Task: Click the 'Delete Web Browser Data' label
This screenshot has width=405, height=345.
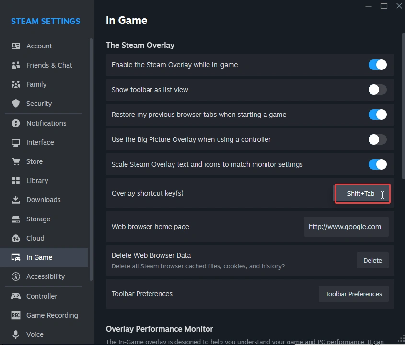Action: point(151,255)
